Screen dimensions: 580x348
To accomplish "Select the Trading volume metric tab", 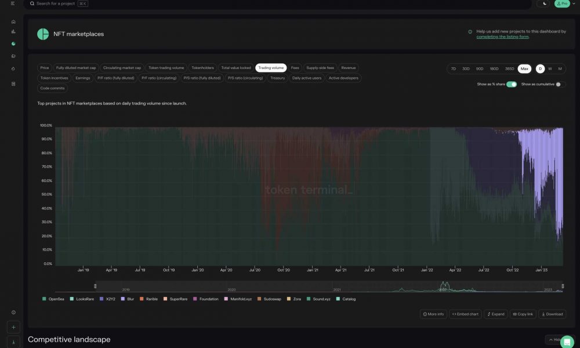I will pos(271,68).
